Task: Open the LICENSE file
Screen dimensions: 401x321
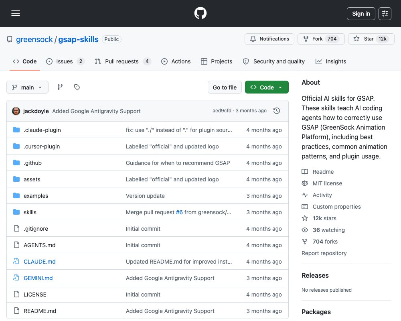Action: 35,295
